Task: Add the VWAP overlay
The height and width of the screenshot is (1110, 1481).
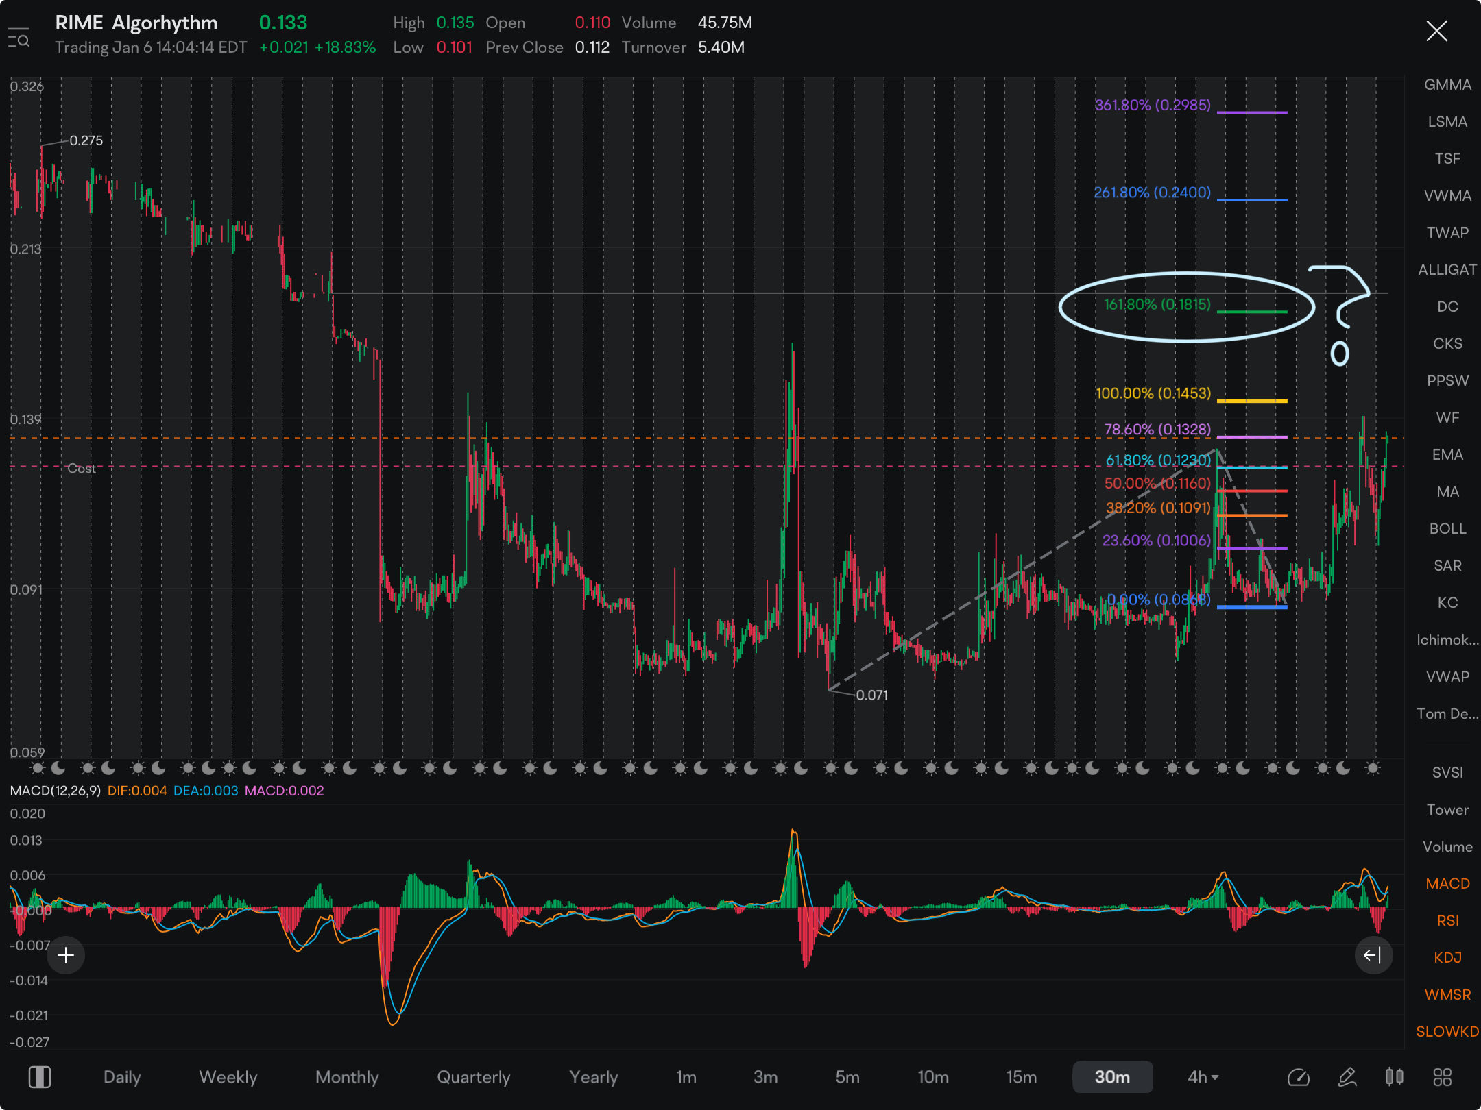Action: (1447, 676)
